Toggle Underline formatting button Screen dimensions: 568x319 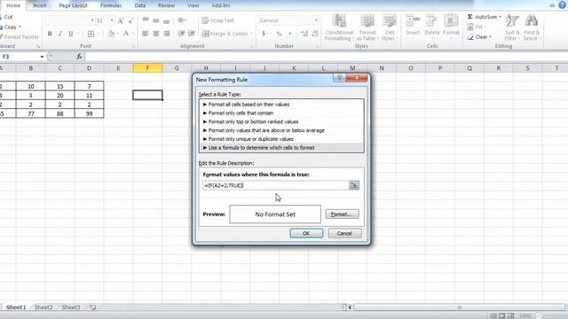71,34
